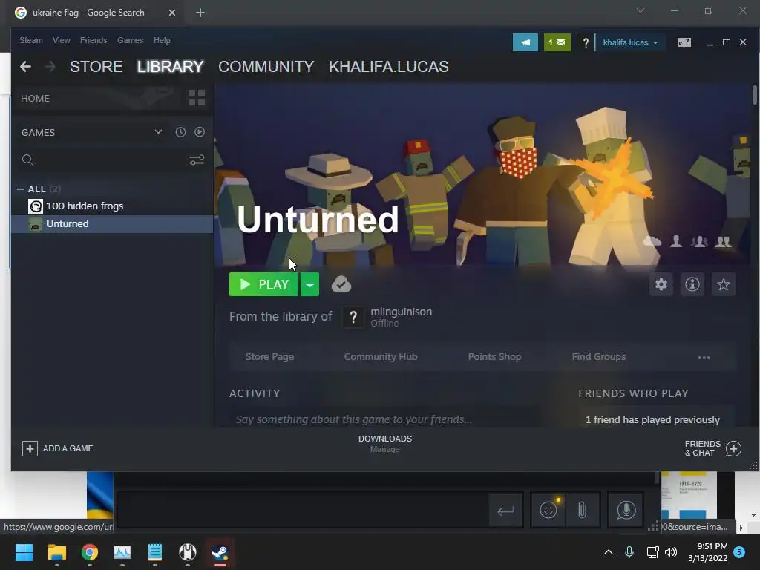
Task: Open the Steam menu
Action: pos(31,40)
